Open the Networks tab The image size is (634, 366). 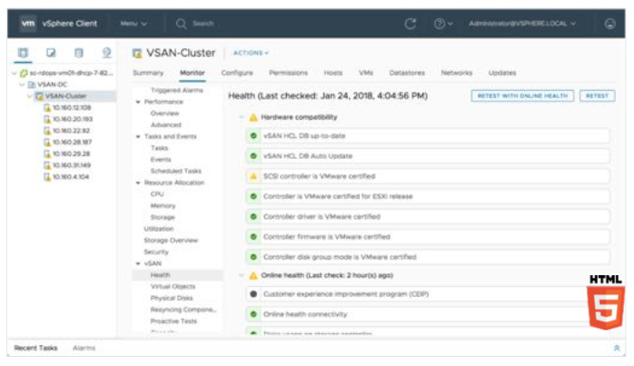[457, 73]
